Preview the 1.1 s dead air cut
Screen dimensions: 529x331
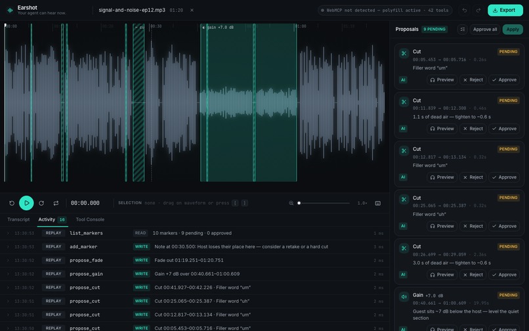point(442,129)
